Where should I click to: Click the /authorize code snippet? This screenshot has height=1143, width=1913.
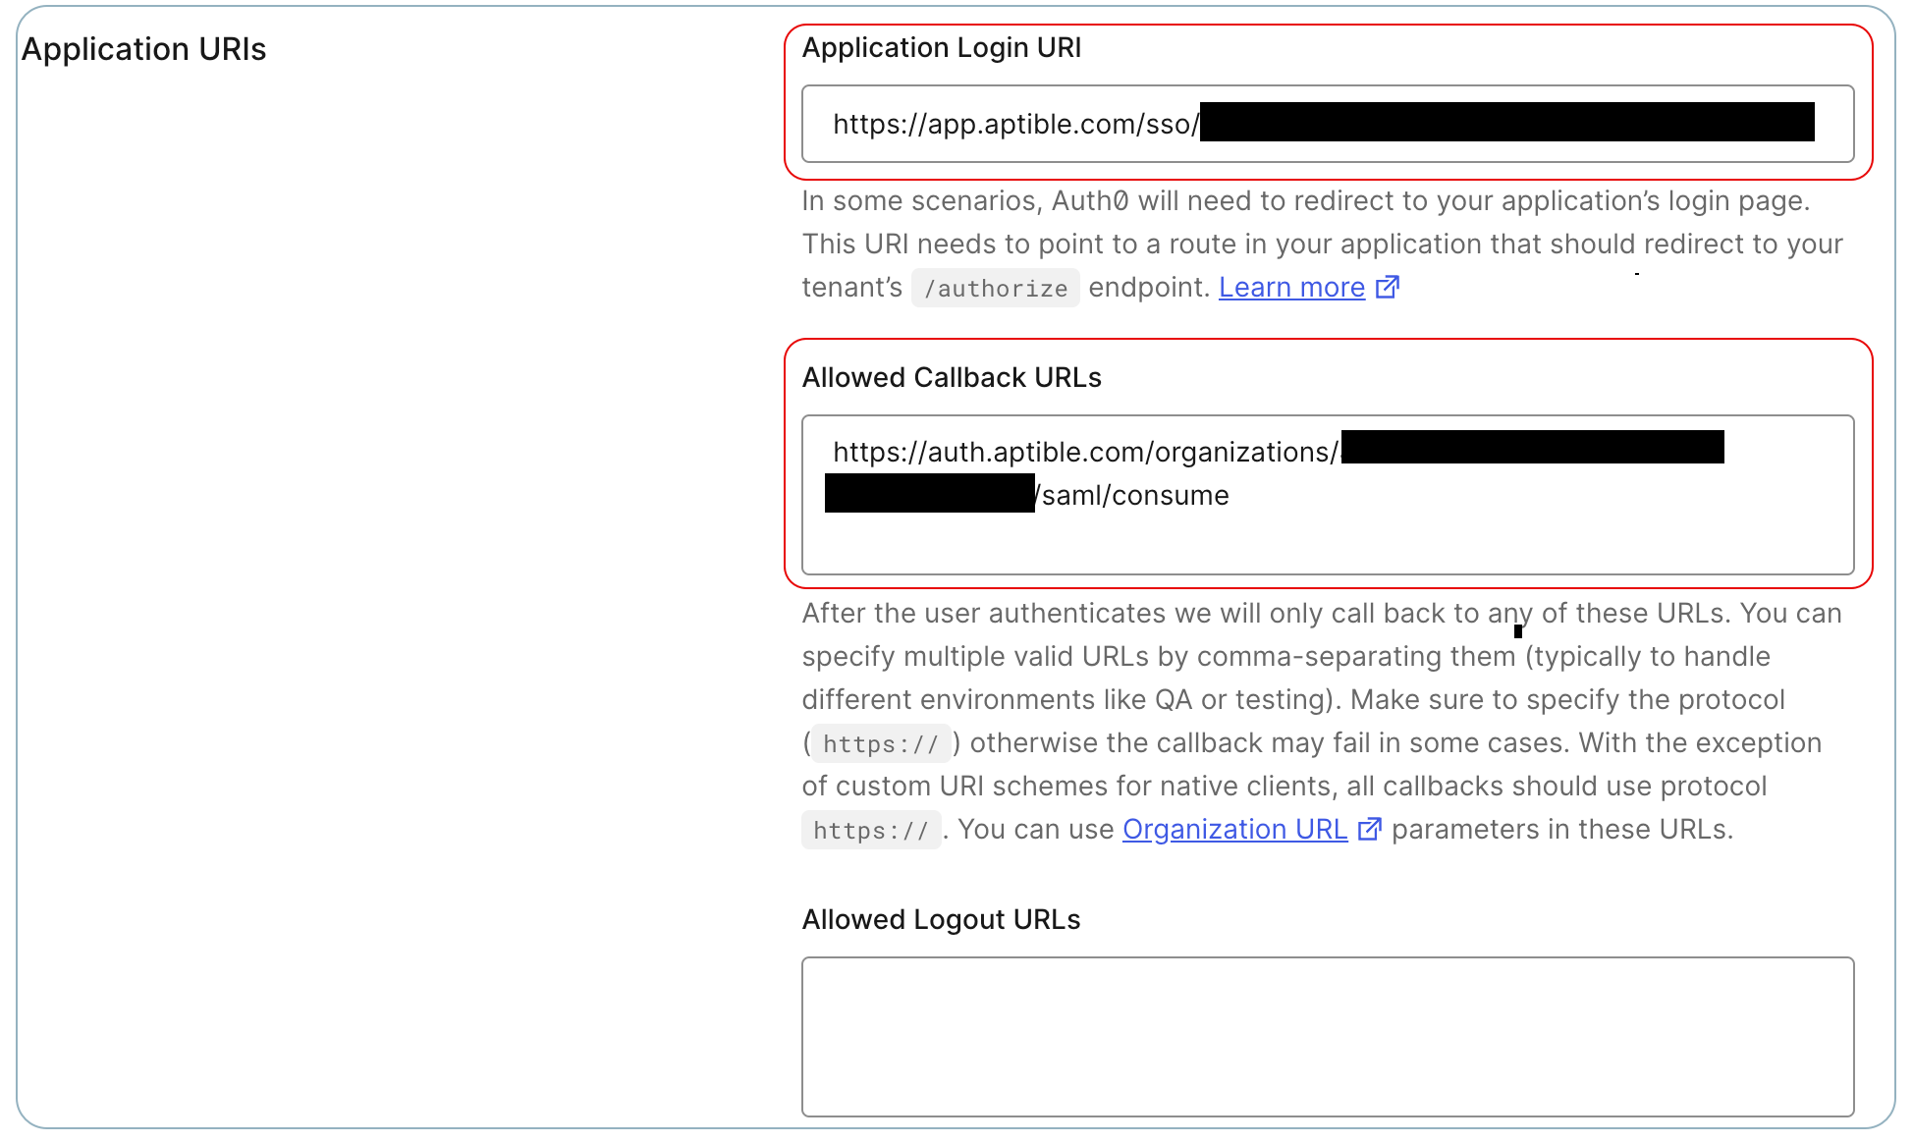[x=995, y=289]
